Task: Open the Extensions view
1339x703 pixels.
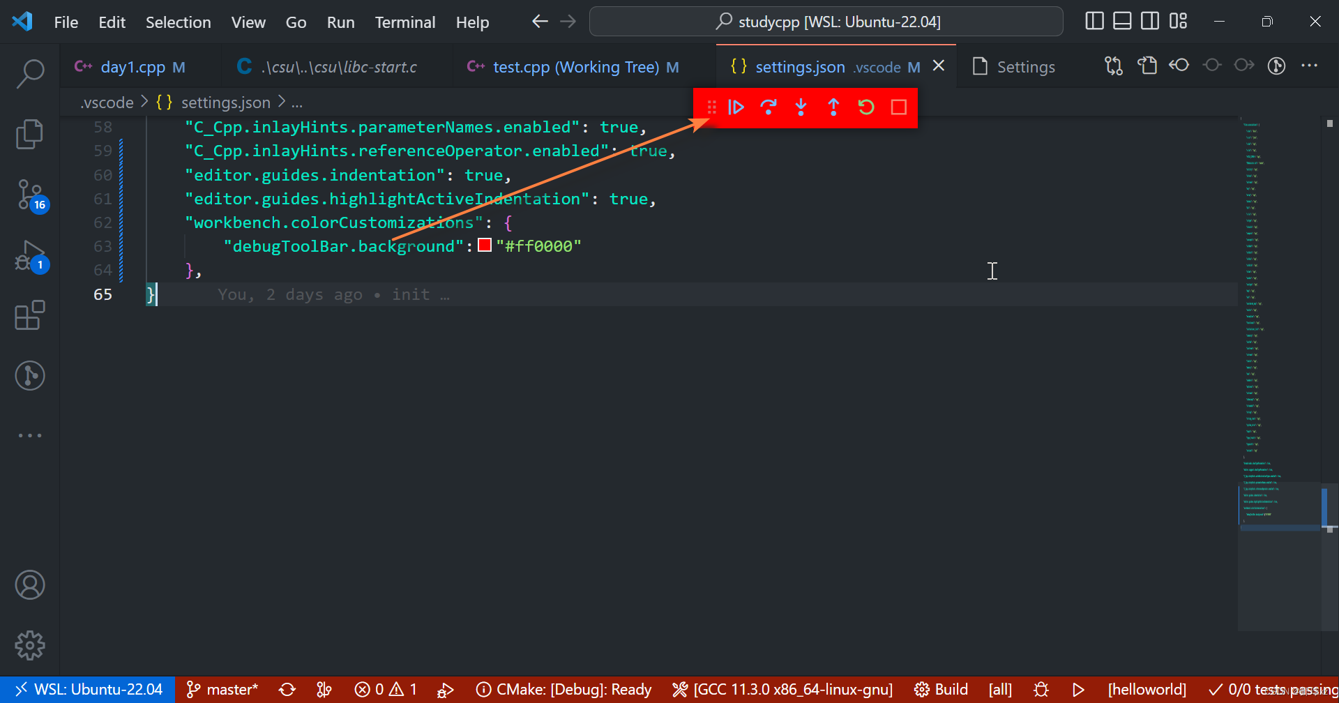Action: point(30,315)
